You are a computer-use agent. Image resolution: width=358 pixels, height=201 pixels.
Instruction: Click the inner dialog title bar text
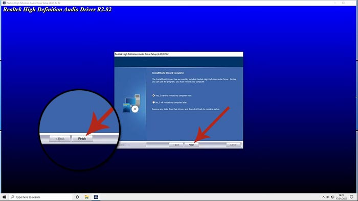pos(142,54)
